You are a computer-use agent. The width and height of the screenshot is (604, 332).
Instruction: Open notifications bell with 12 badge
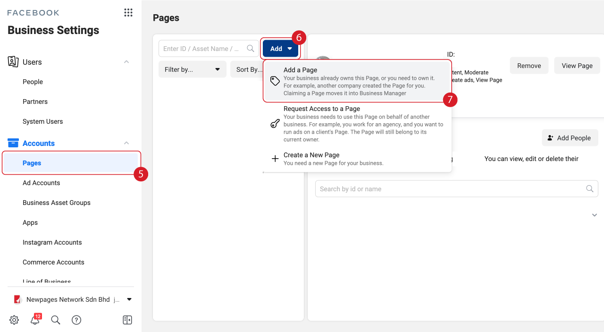tap(35, 320)
